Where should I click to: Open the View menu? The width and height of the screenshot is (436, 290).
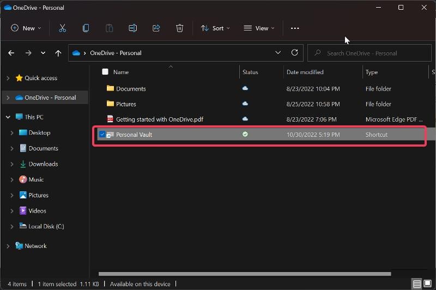[259, 28]
